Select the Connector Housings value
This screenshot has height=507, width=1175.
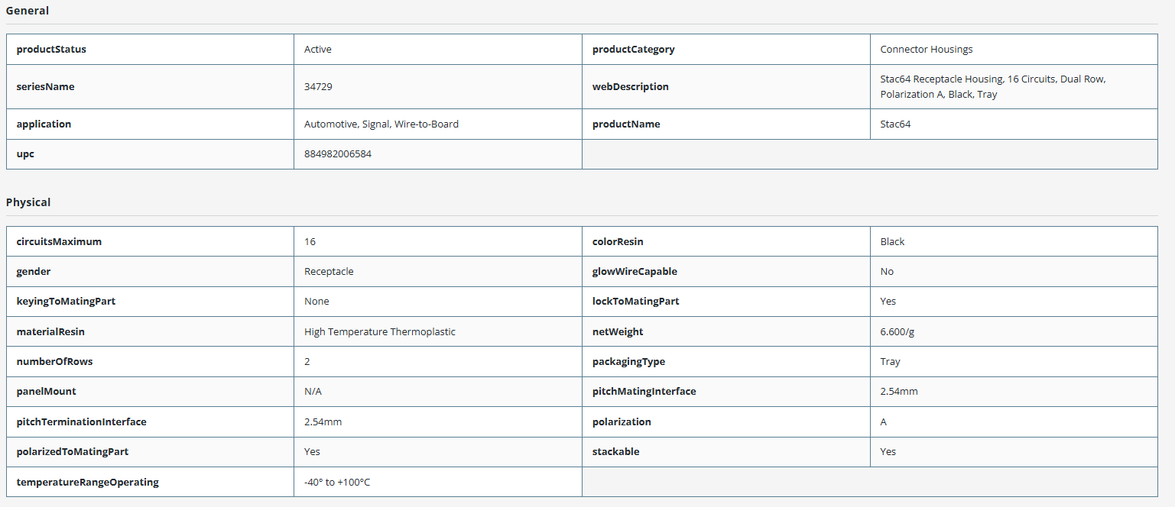tap(927, 49)
